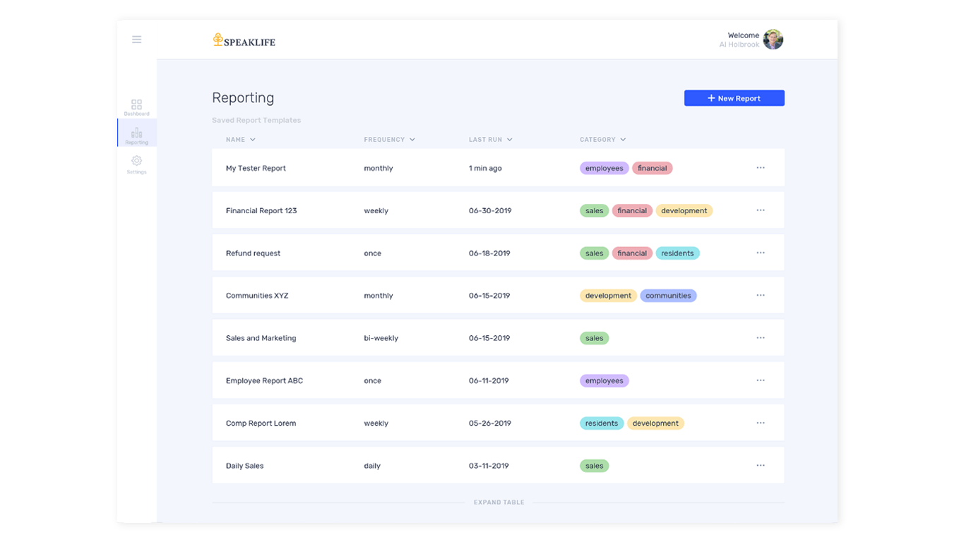This screenshot has width=959, height=542.
Task: Click the SpeakLife logo
Action: point(244,41)
